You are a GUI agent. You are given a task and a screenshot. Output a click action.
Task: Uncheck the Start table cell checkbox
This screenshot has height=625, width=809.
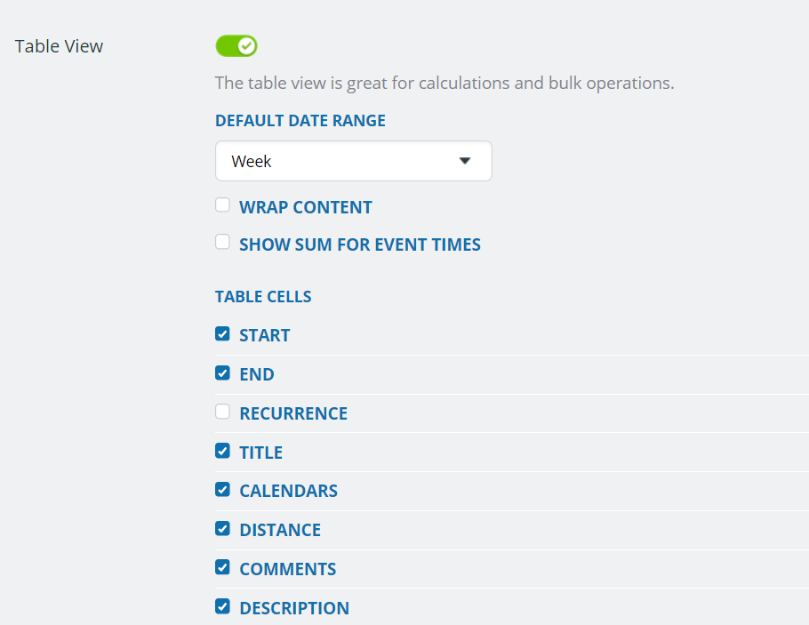222,334
